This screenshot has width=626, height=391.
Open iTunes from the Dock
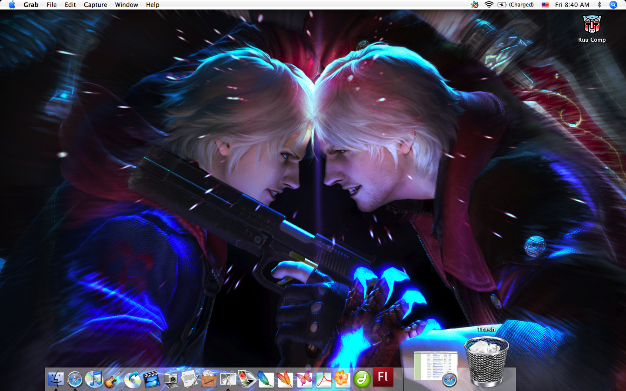coord(94,379)
